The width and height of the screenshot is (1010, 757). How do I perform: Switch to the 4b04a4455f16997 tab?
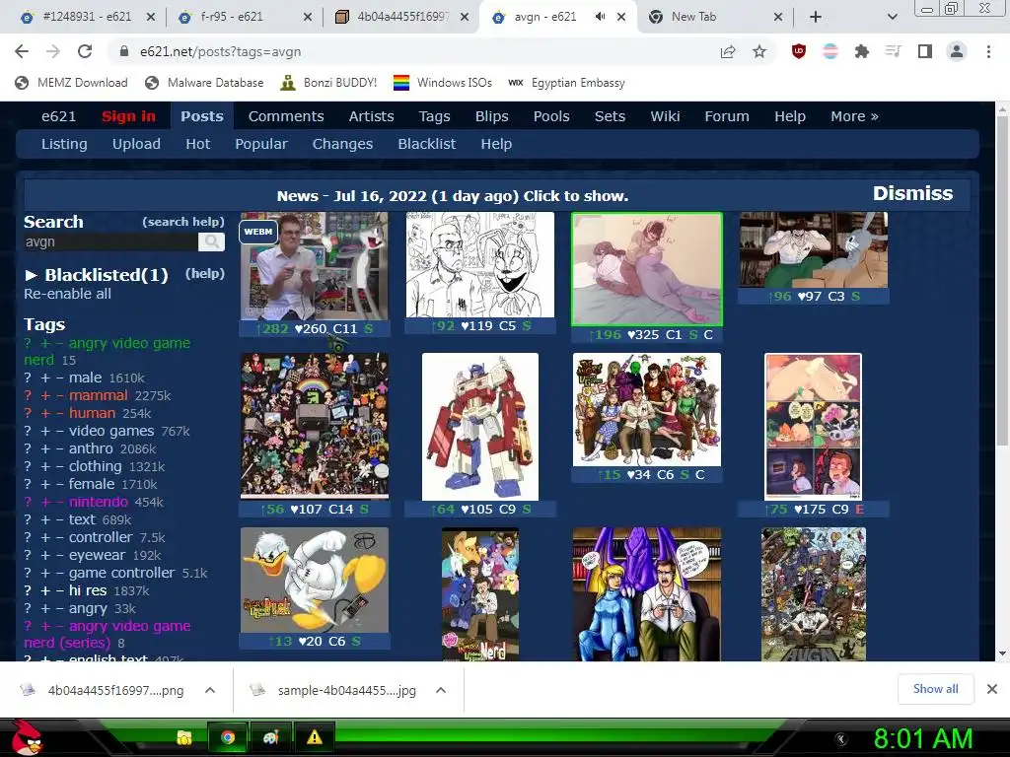tap(402, 17)
